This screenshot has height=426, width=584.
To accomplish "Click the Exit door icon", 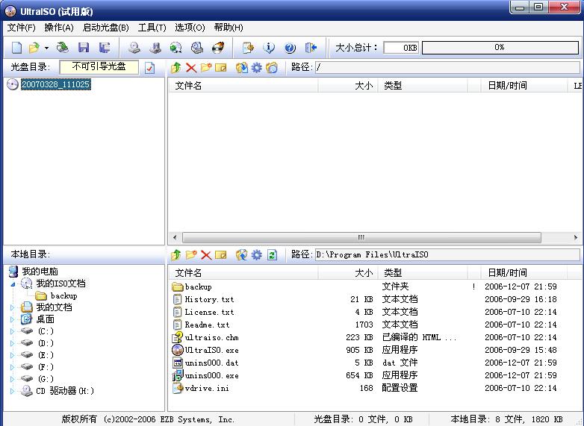I will tap(311, 48).
